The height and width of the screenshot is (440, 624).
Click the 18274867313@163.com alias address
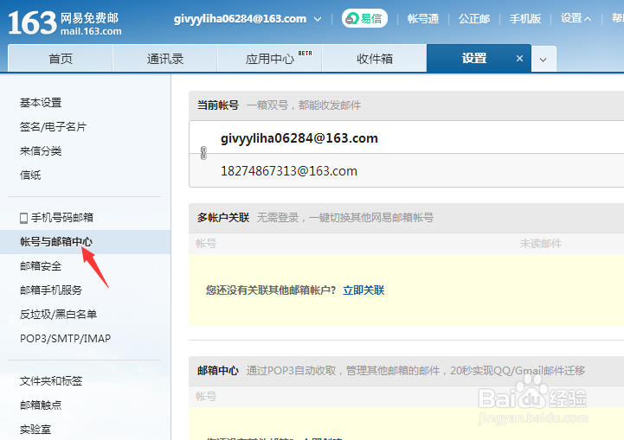pos(289,171)
